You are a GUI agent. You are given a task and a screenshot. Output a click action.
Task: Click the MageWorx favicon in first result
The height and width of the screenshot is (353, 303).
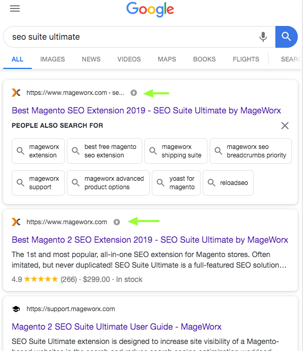pyautogui.click(x=16, y=93)
